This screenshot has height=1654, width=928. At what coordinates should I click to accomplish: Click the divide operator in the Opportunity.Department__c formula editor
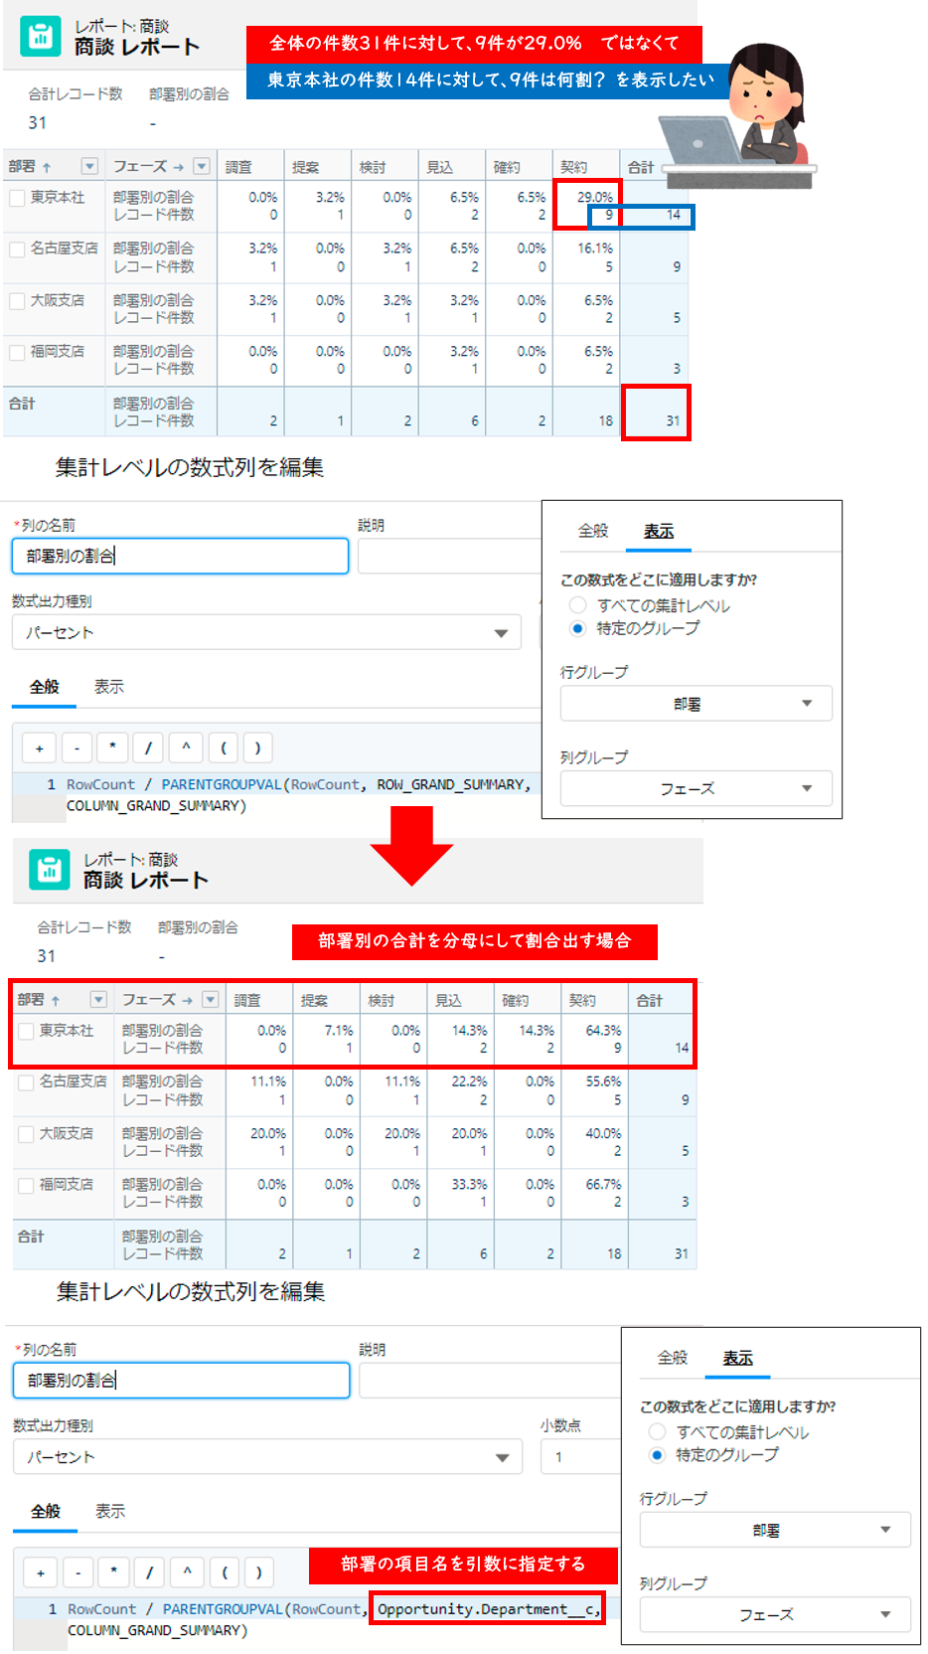pyautogui.click(x=149, y=1572)
